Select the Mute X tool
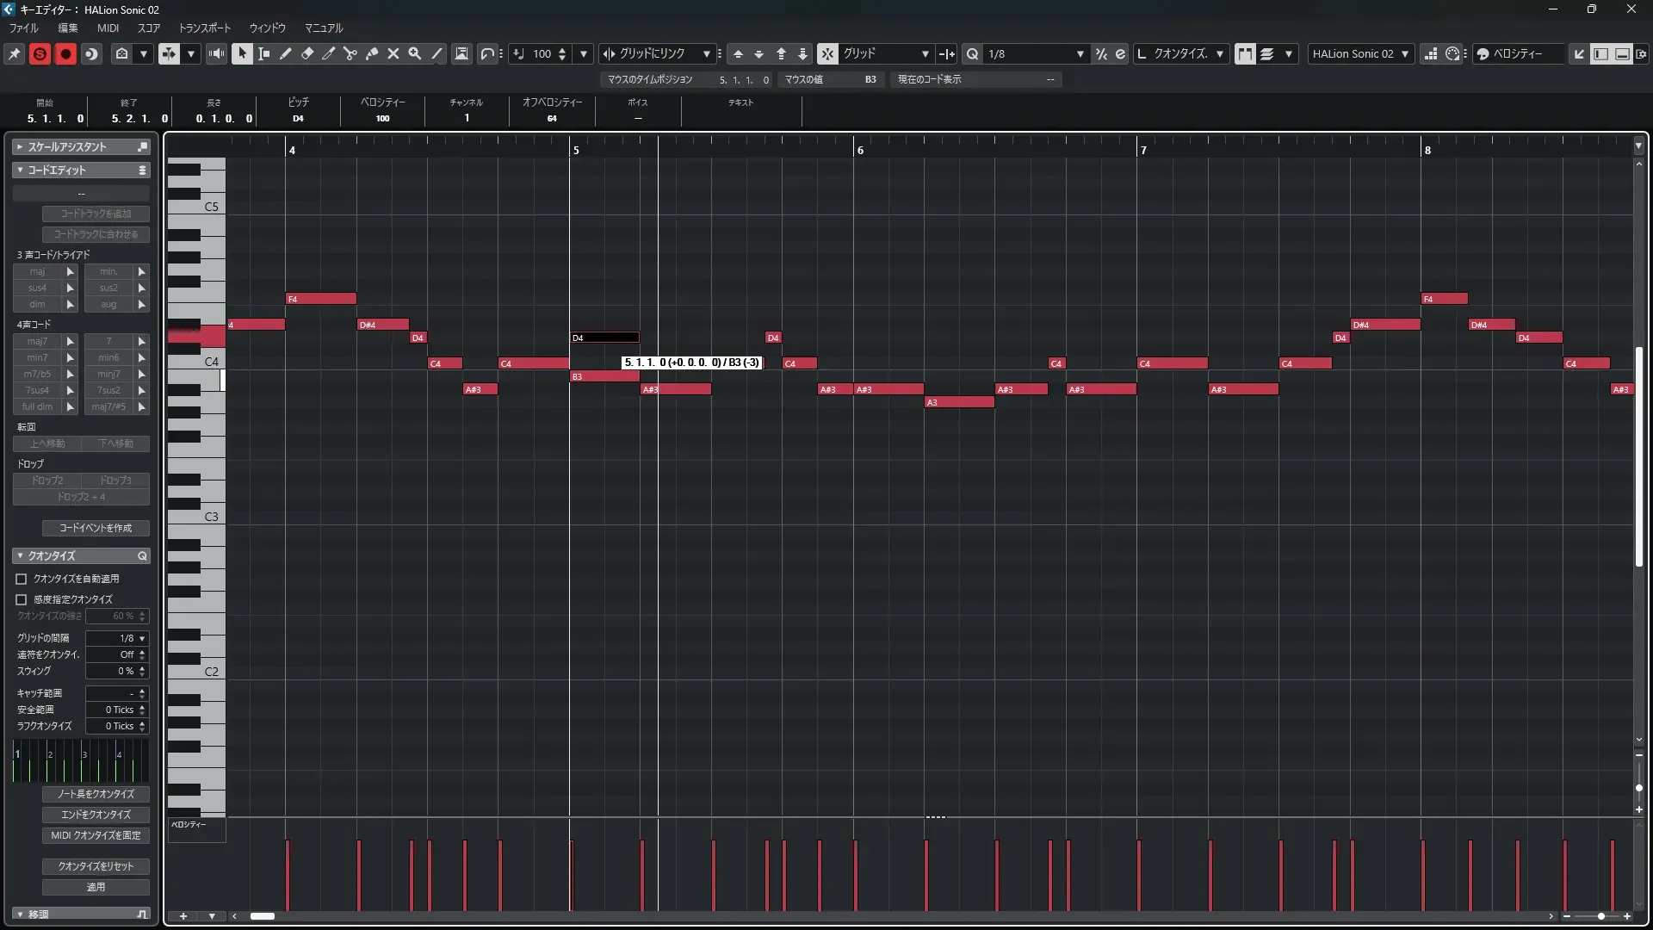 (393, 53)
